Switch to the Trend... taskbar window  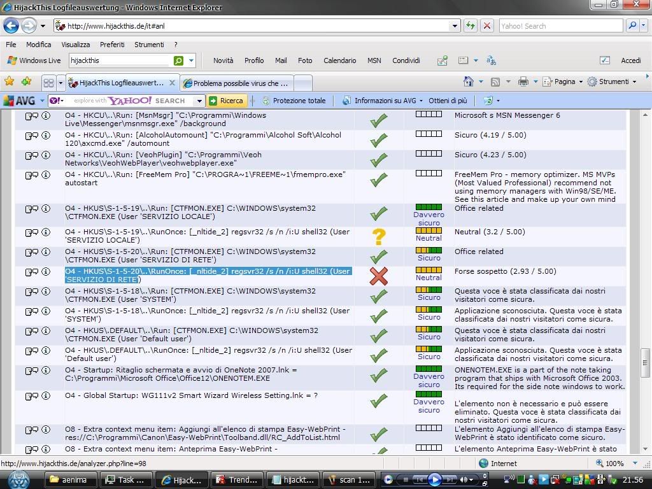[237, 480]
